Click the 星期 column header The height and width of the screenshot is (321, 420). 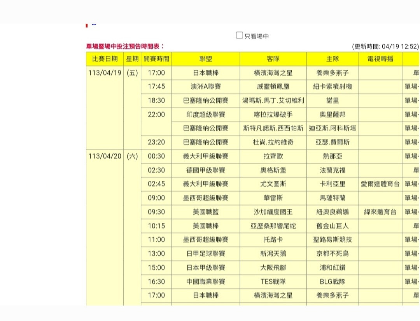132,59
